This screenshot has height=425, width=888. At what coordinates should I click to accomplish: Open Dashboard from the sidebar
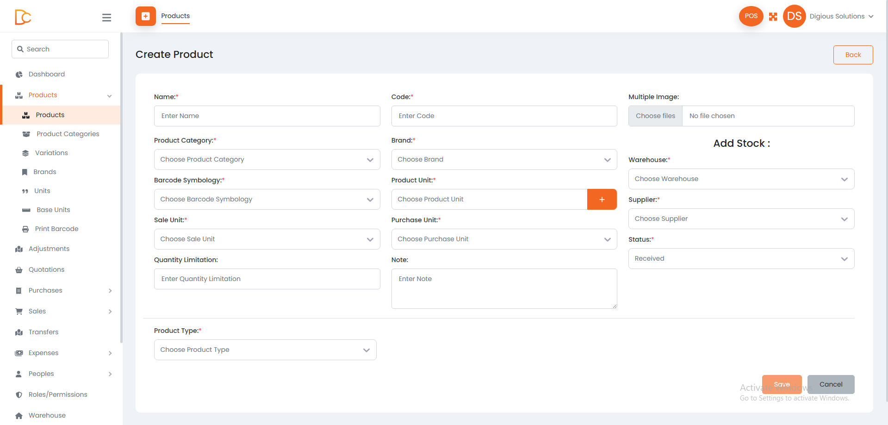(47, 74)
